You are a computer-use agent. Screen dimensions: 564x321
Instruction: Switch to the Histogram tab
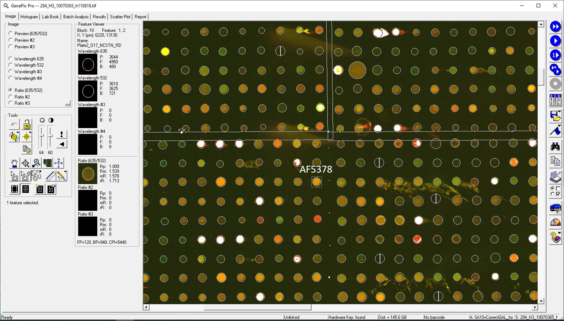29,17
